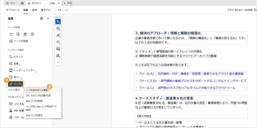Viewport: 257px width, 128px height.
Task: Expand ヘッダーとフッター options
Action: [x=23, y=70]
